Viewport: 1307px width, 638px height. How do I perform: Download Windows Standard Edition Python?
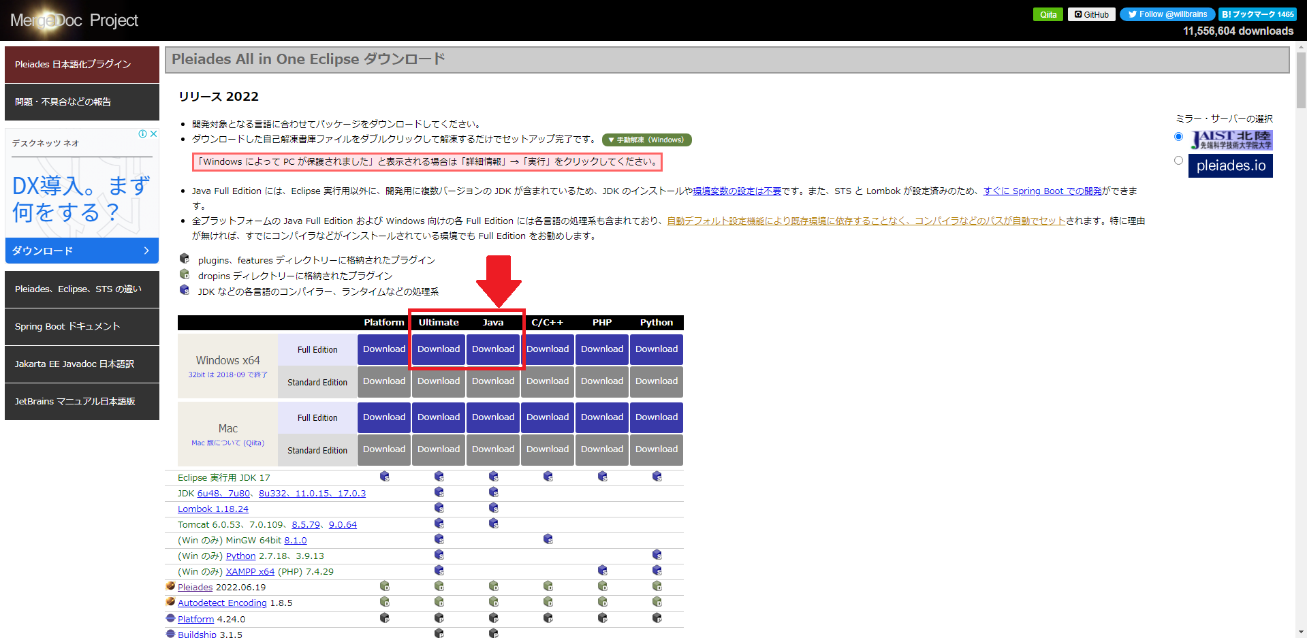pos(657,381)
